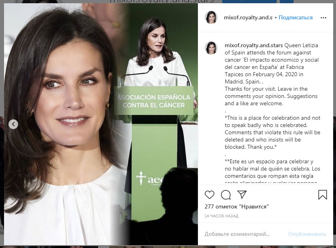Click the avatar next to the caption

pyautogui.click(x=211, y=48)
